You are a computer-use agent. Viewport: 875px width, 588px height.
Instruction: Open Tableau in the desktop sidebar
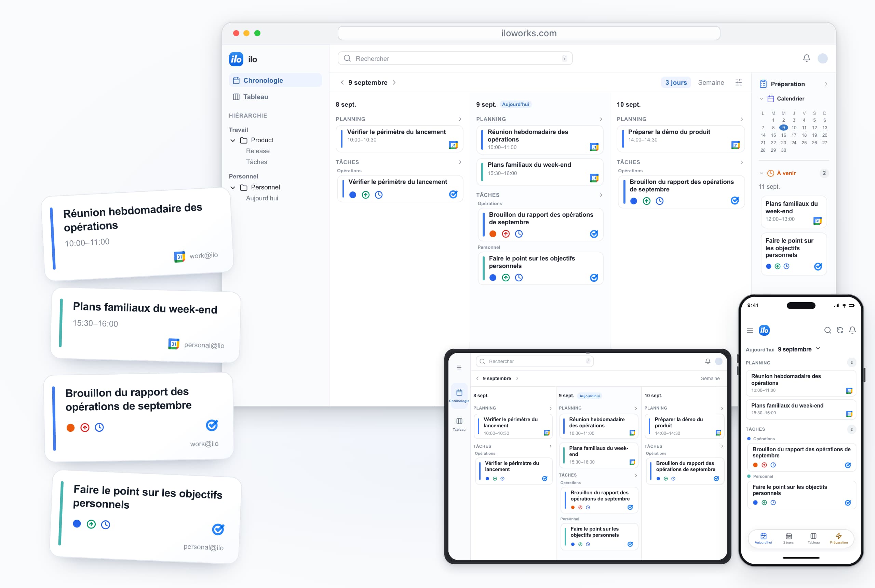click(275, 97)
